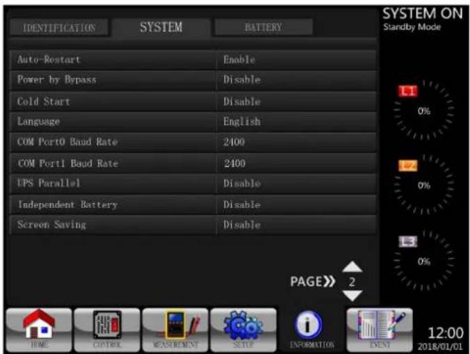Viewport: 470px width, 354px height.
Task: Switch to the BATTERY tab
Action: click(264, 27)
